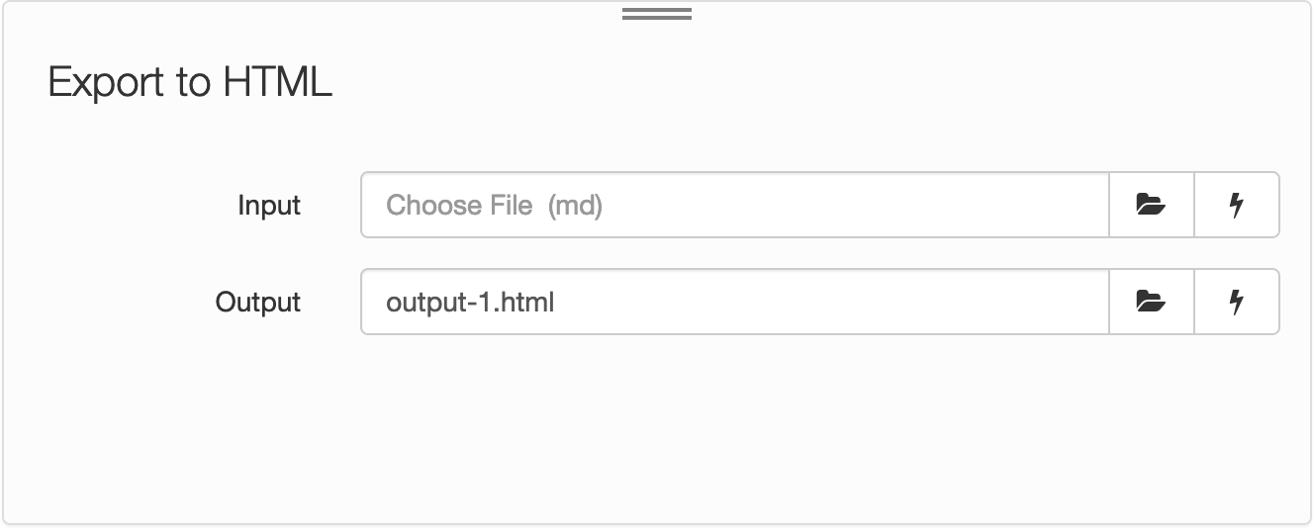Click the lightning bolt icon beside Output

coord(1236,302)
